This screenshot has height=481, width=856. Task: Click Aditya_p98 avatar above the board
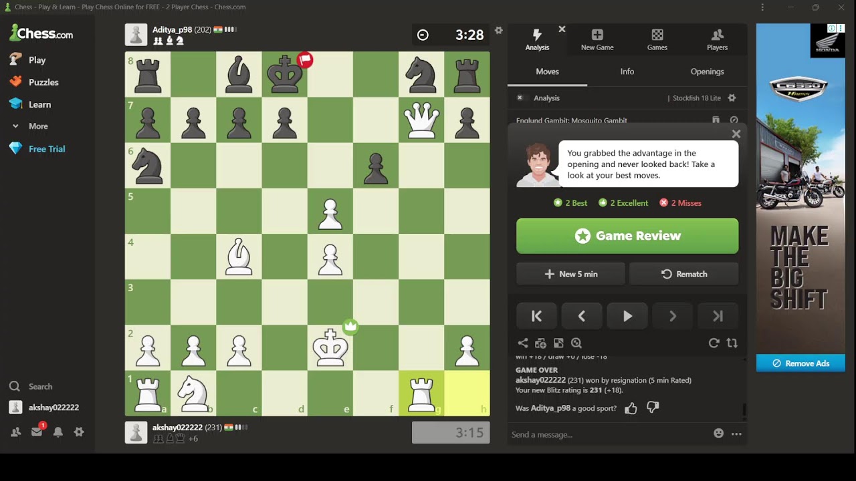click(136, 35)
